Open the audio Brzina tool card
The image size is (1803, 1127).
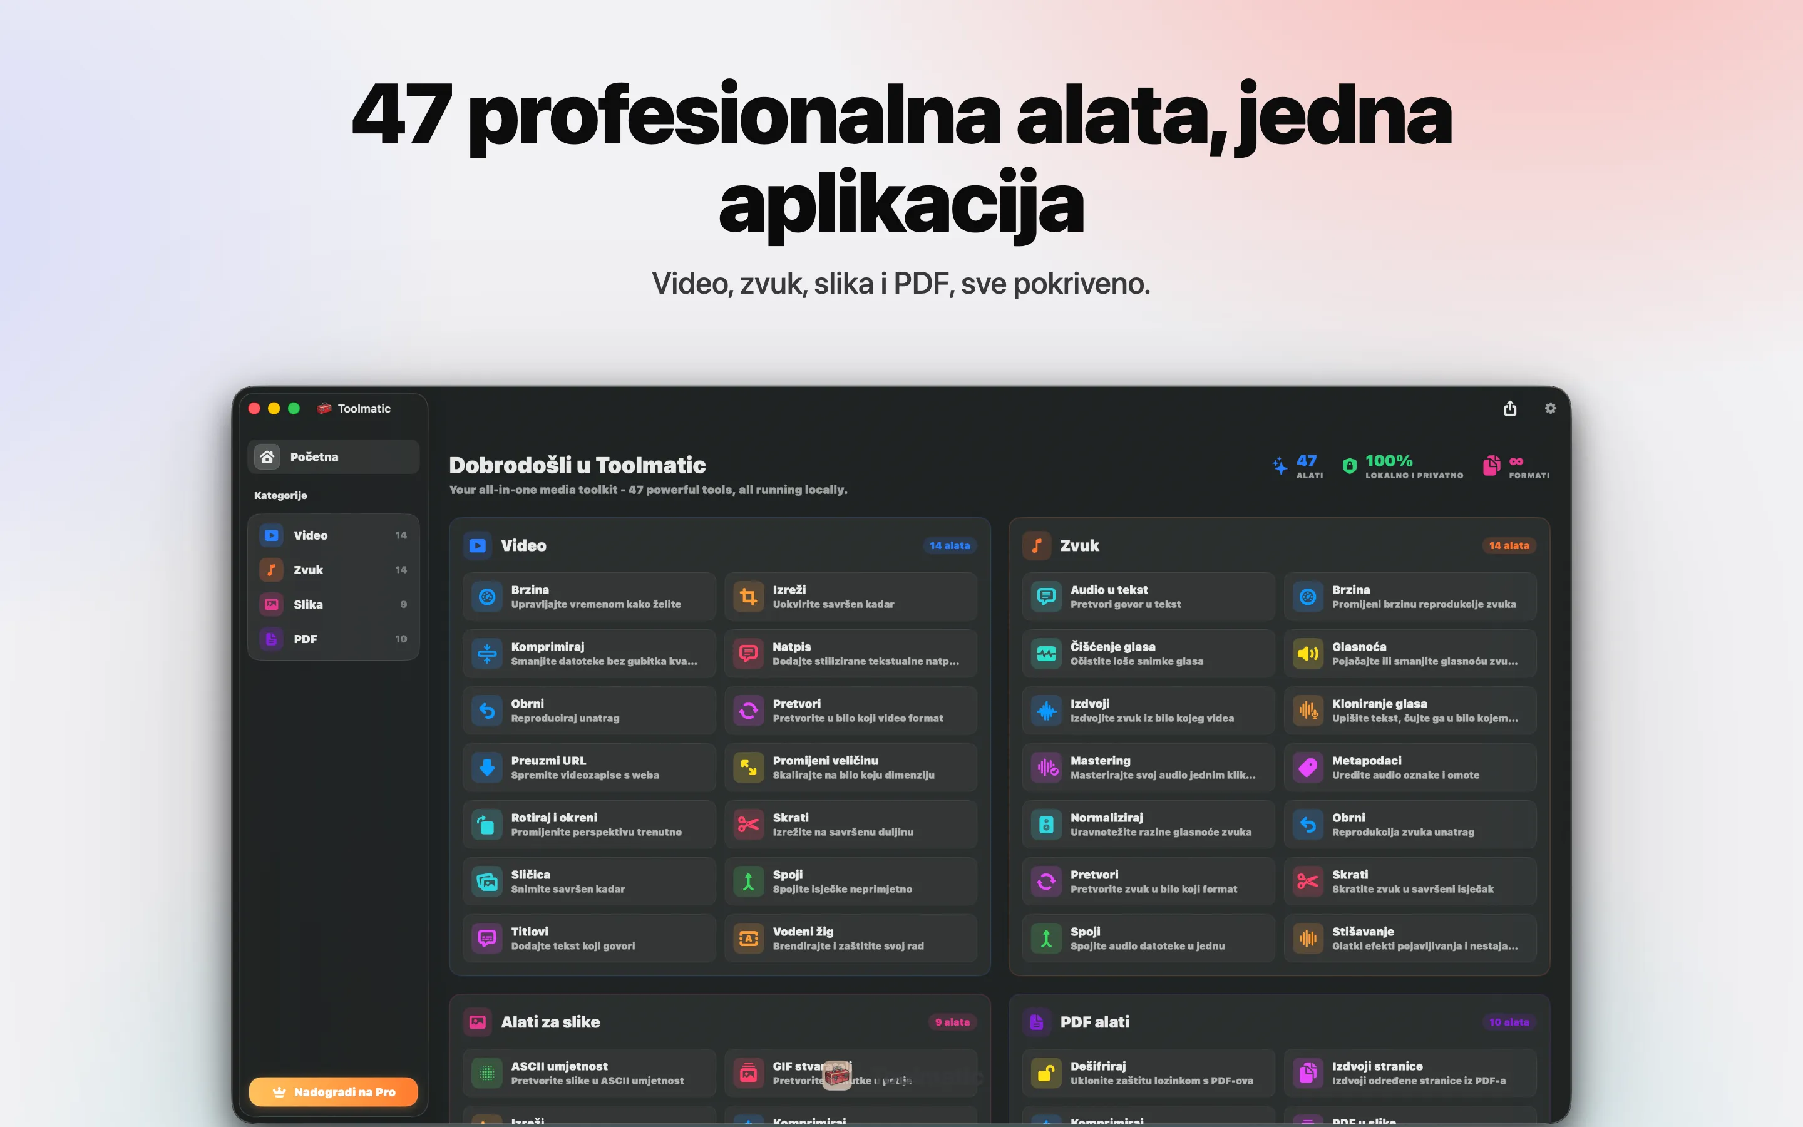coord(1410,597)
